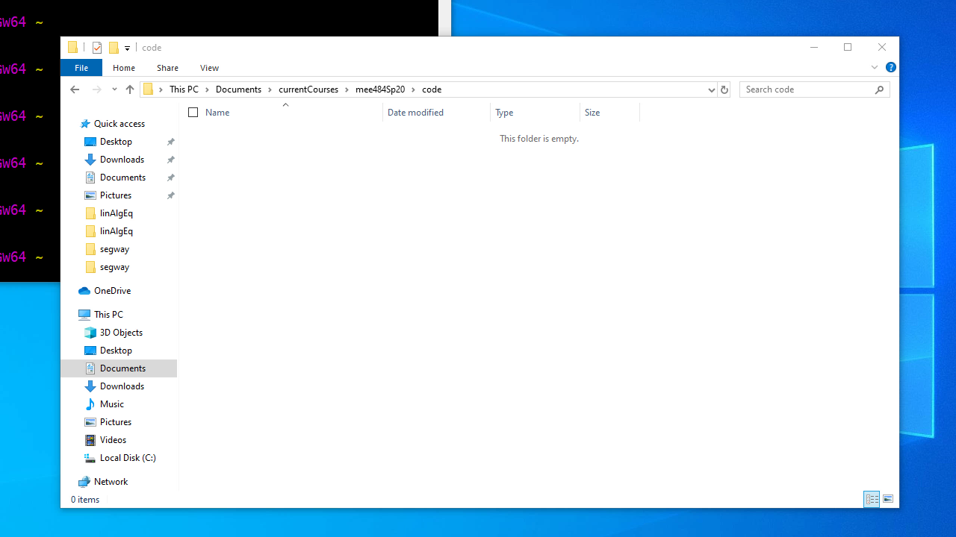
Task: Open the address bar history dropdown
Action: pos(711,89)
